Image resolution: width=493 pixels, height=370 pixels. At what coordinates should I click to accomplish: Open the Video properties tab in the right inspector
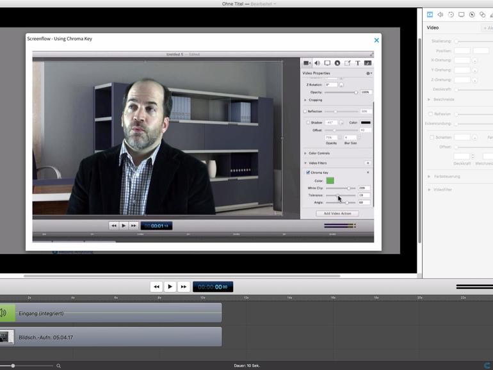tap(430, 15)
